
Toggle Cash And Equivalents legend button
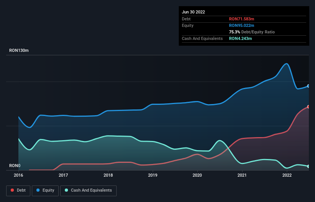click(88, 190)
